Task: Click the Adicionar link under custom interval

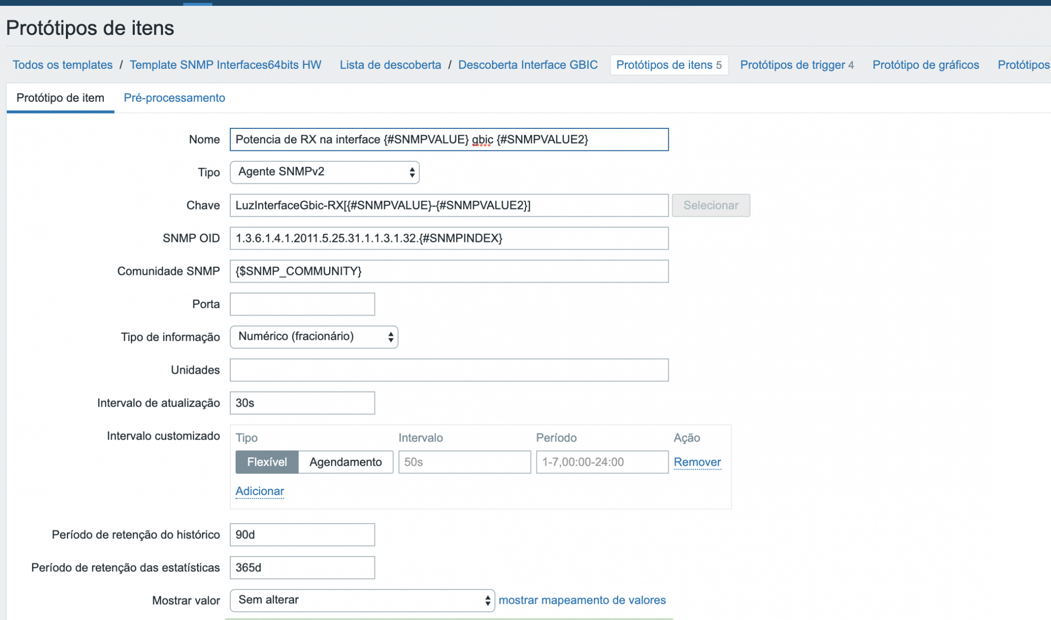Action: (259, 491)
